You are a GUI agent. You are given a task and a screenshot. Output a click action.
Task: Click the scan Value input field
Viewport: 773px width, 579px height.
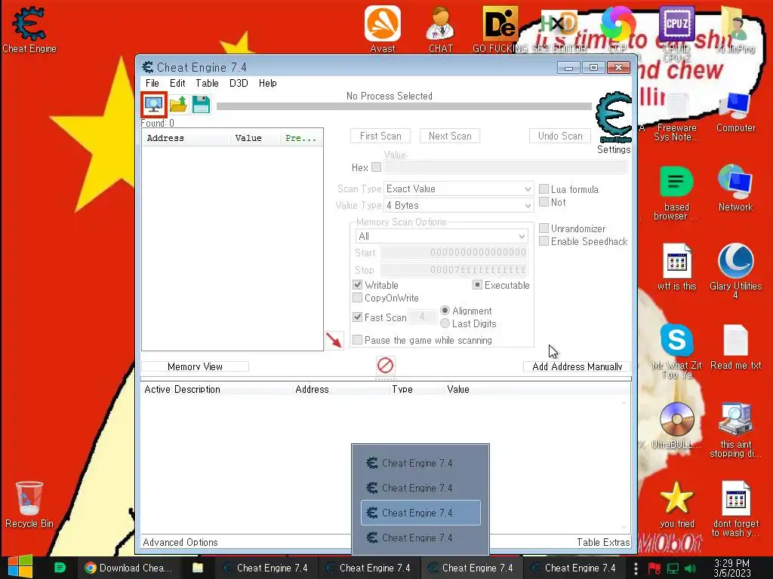coord(506,167)
